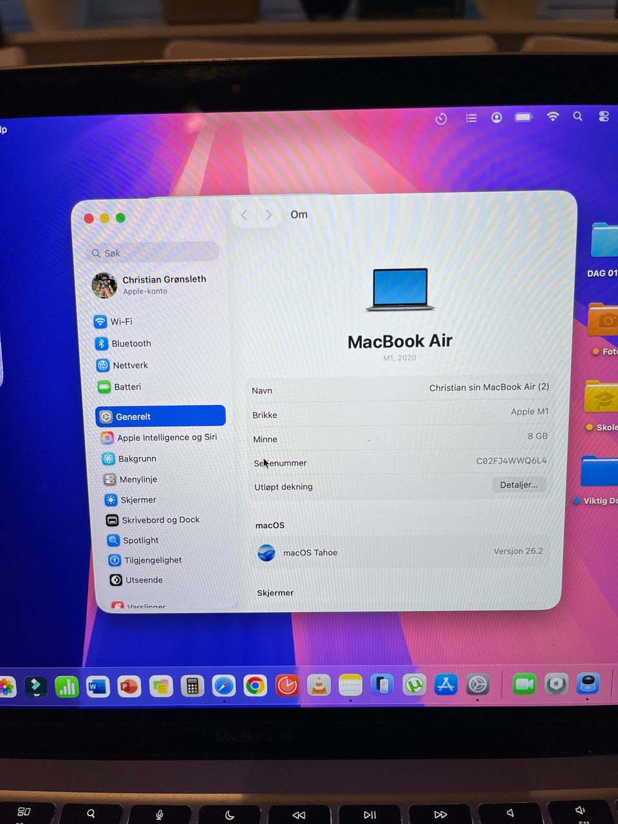Open Skrivebord og Dock settings
The height and width of the screenshot is (824, 618).
(153, 520)
